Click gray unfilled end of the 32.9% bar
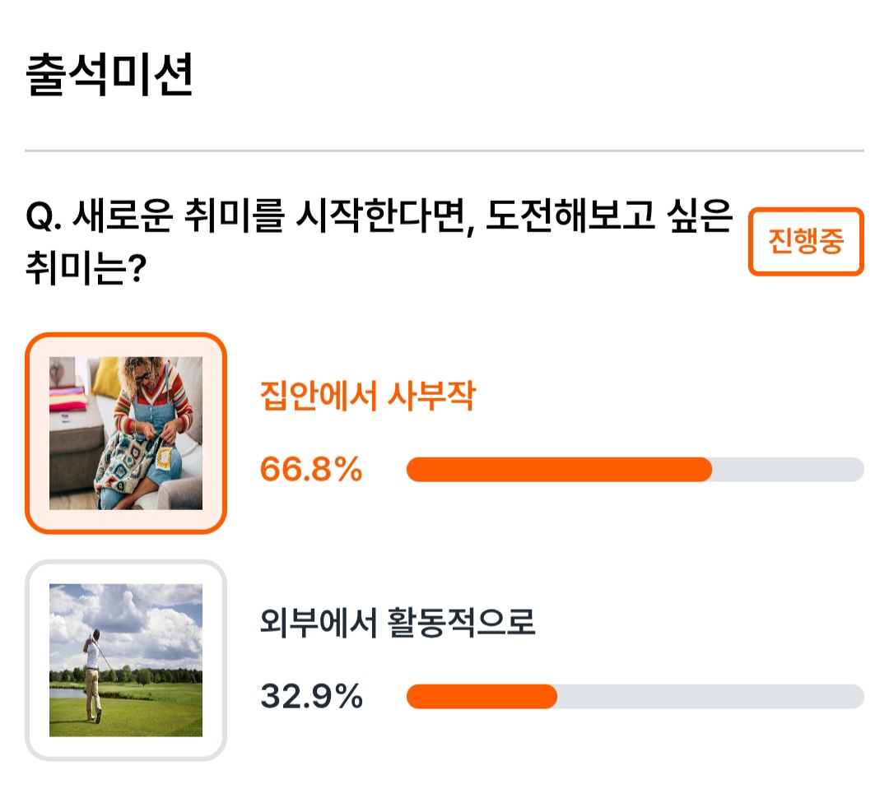This screenshot has width=889, height=812. tap(710, 696)
